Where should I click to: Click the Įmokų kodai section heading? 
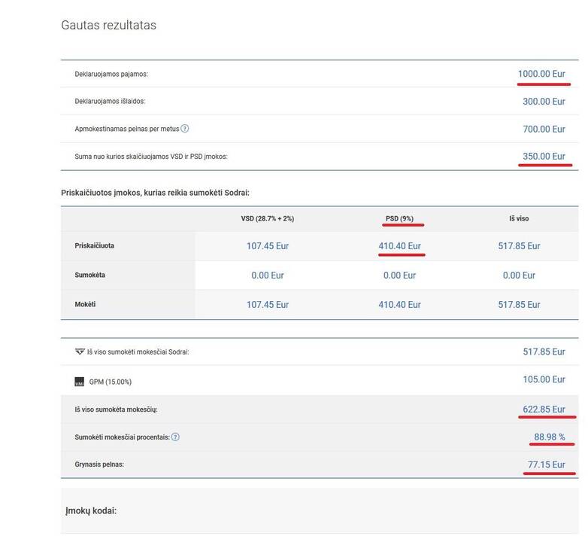[91, 511]
